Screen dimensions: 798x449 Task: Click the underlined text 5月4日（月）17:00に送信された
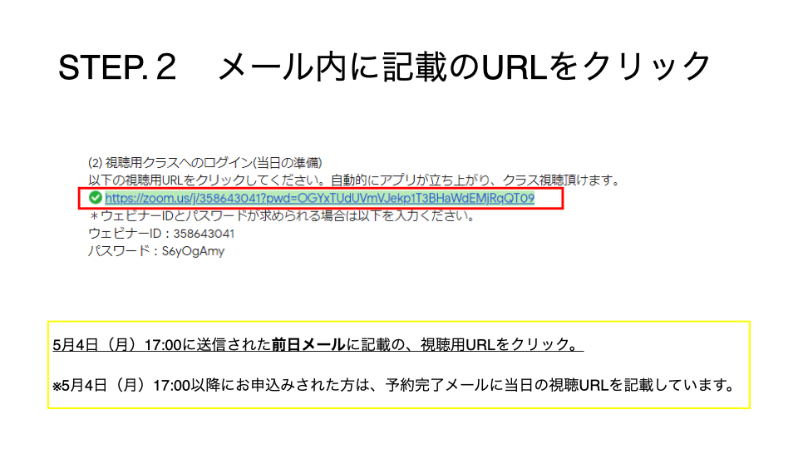(x=162, y=344)
